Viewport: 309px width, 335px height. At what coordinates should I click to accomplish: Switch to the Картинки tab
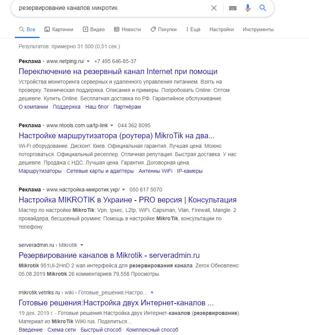coord(59,30)
